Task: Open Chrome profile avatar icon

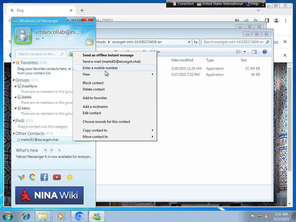Action: coord(276,21)
